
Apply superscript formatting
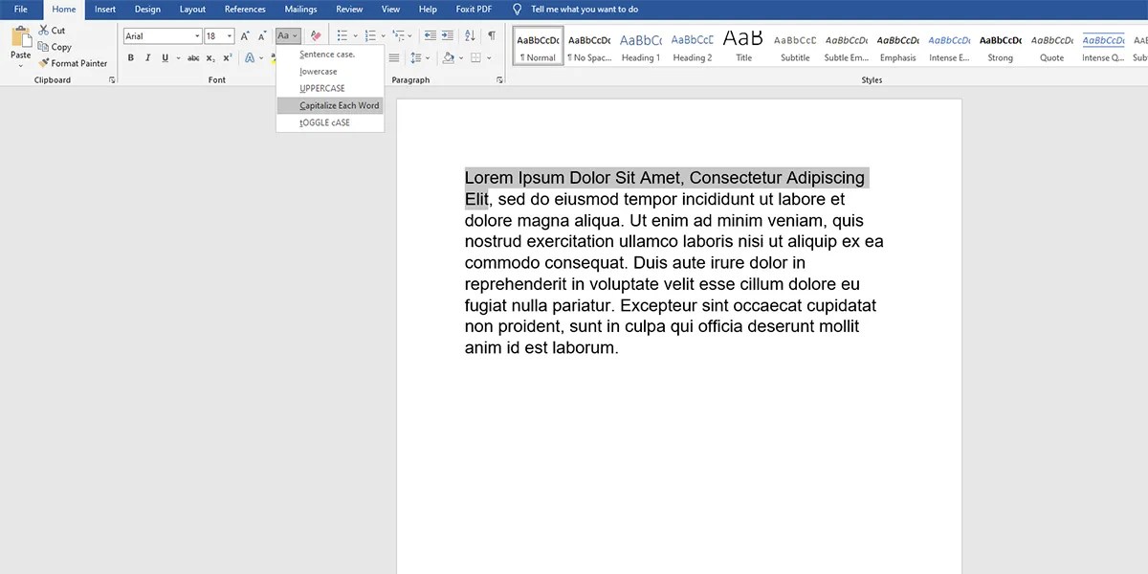(226, 57)
